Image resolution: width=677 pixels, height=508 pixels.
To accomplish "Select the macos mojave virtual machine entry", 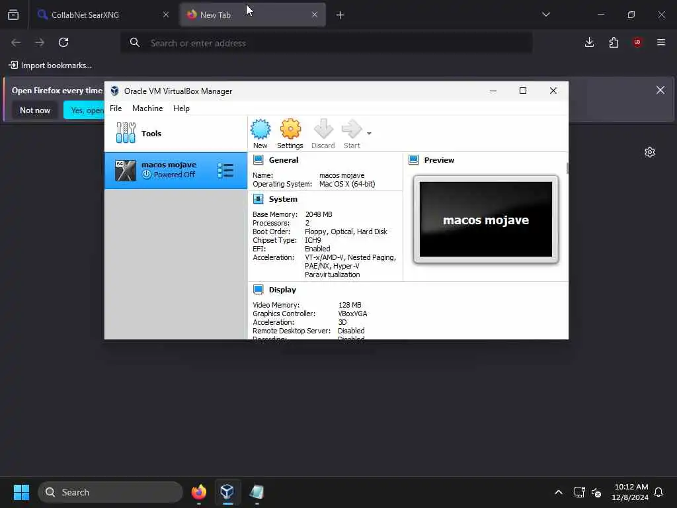I will pyautogui.click(x=176, y=170).
